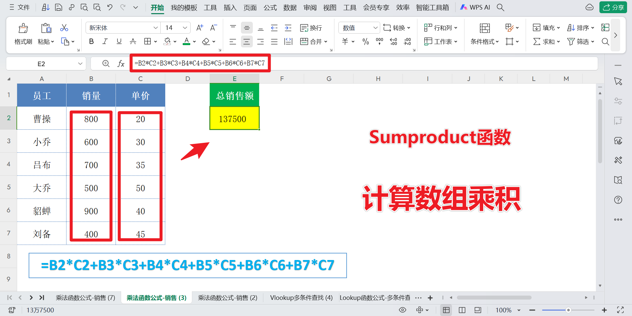Switch to the 数据 Data tab
The width and height of the screenshot is (632, 316).
(x=290, y=7)
